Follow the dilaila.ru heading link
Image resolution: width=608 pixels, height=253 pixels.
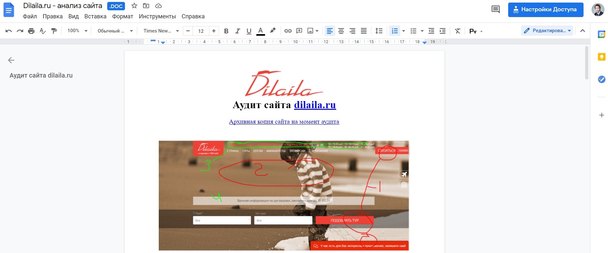pyautogui.click(x=315, y=105)
